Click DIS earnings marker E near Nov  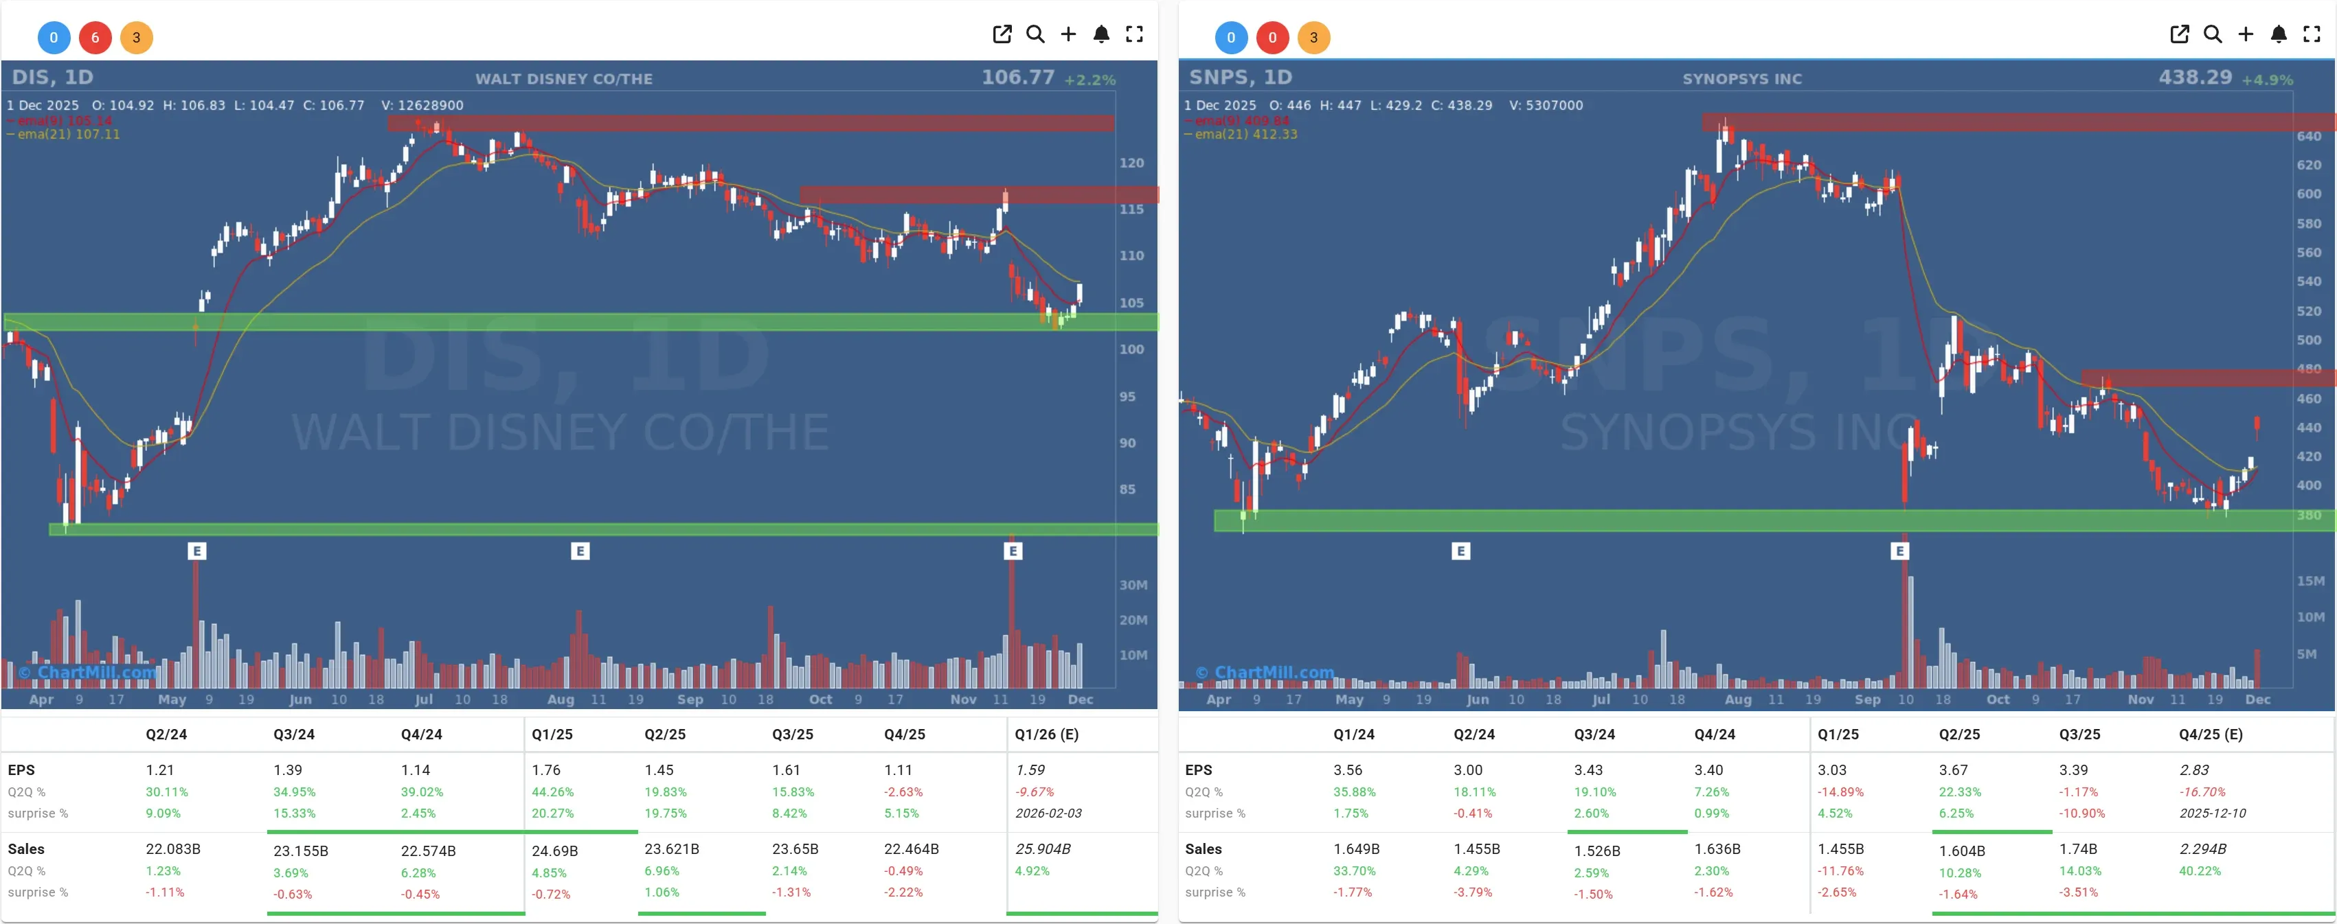(x=1013, y=551)
